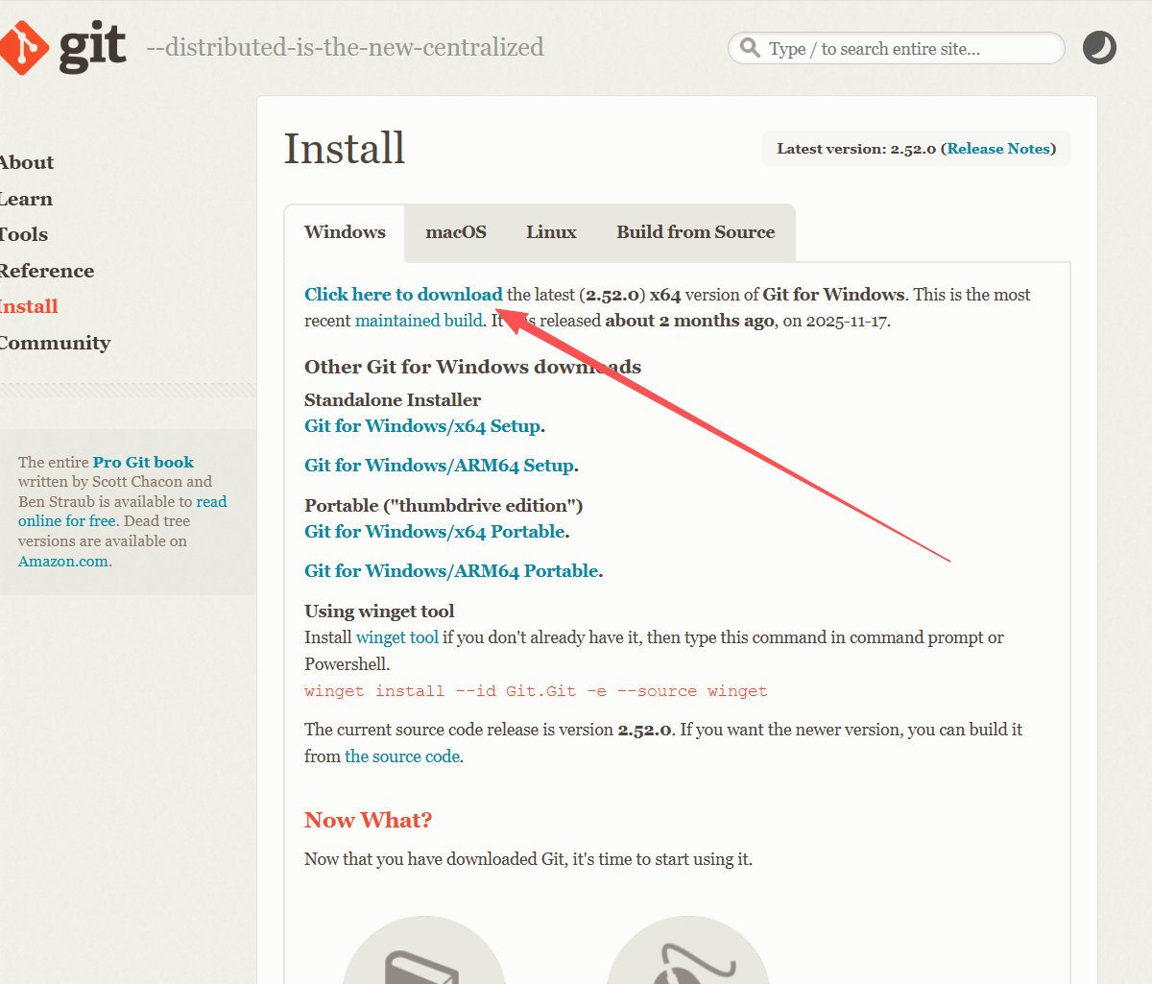The image size is (1152, 984).
Task: Click the search magnifier icon
Action: click(750, 48)
